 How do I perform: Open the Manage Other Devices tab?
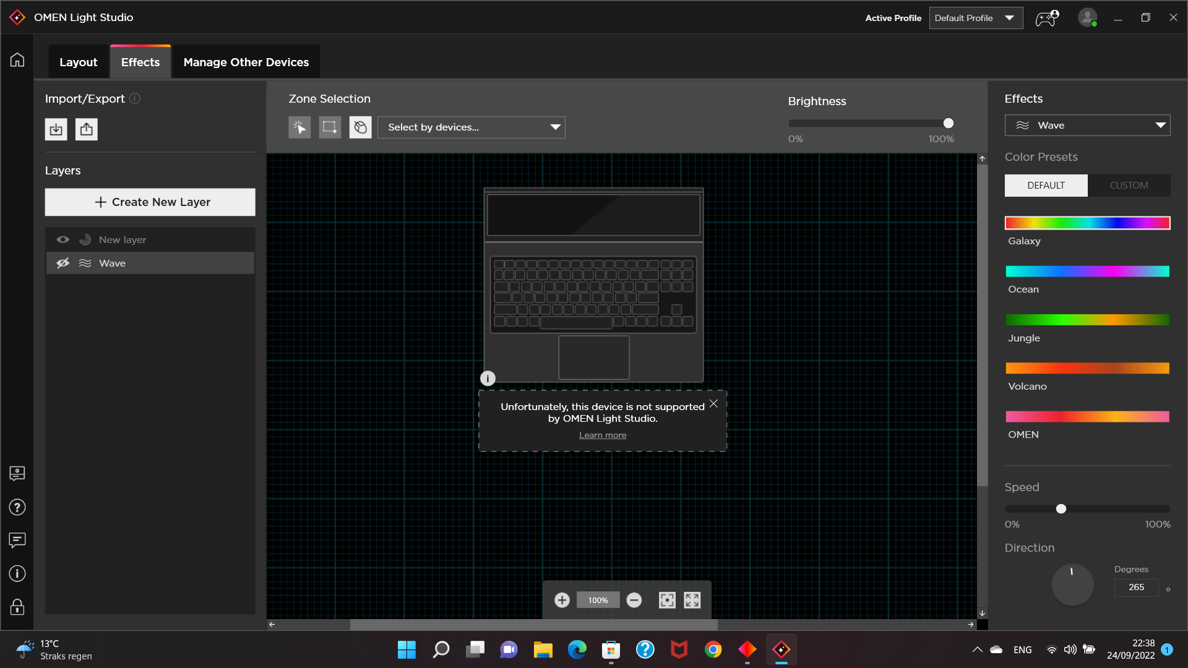point(246,62)
